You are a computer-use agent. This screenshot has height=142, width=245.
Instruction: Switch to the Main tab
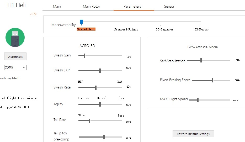(x=57, y=6)
